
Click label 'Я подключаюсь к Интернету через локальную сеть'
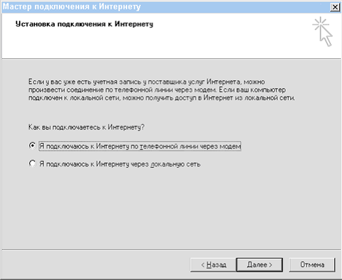click(120, 164)
